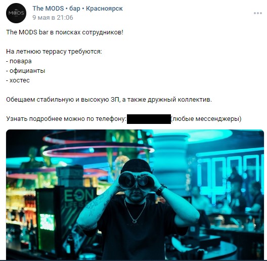The image size is (267, 261).
Task: Visit The MODS • бар • Красноярск page
Action: click(x=77, y=9)
